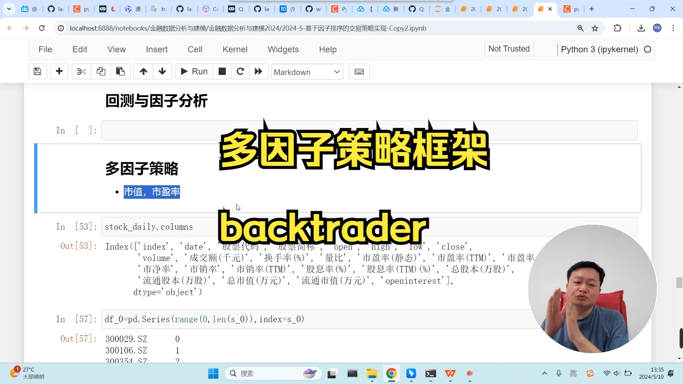
Task: Click the scroll-down arrow of the notebook
Action: click(x=679, y=358)
